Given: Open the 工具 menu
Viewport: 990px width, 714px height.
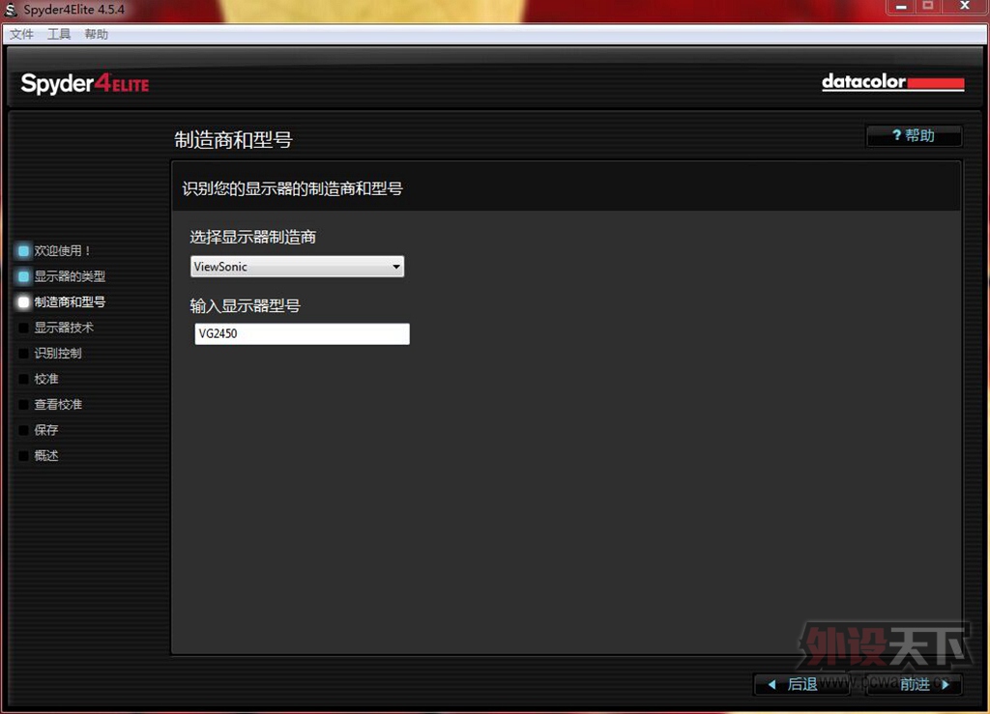Looking at the screenshot, I should [x=59, y=34].
